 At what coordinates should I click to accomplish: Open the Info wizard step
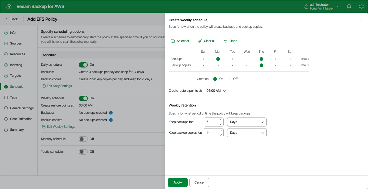click(13, 33)
